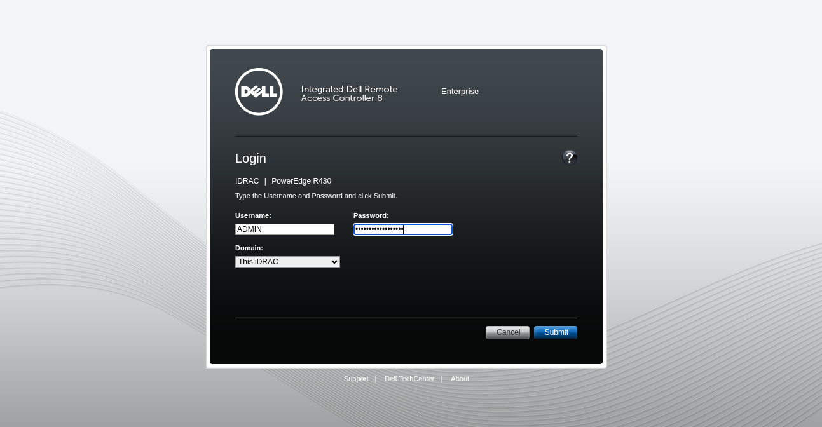Open the Support link
This screenshot has height=427, width=822.
pyautogui.click(x=355, y=379)
